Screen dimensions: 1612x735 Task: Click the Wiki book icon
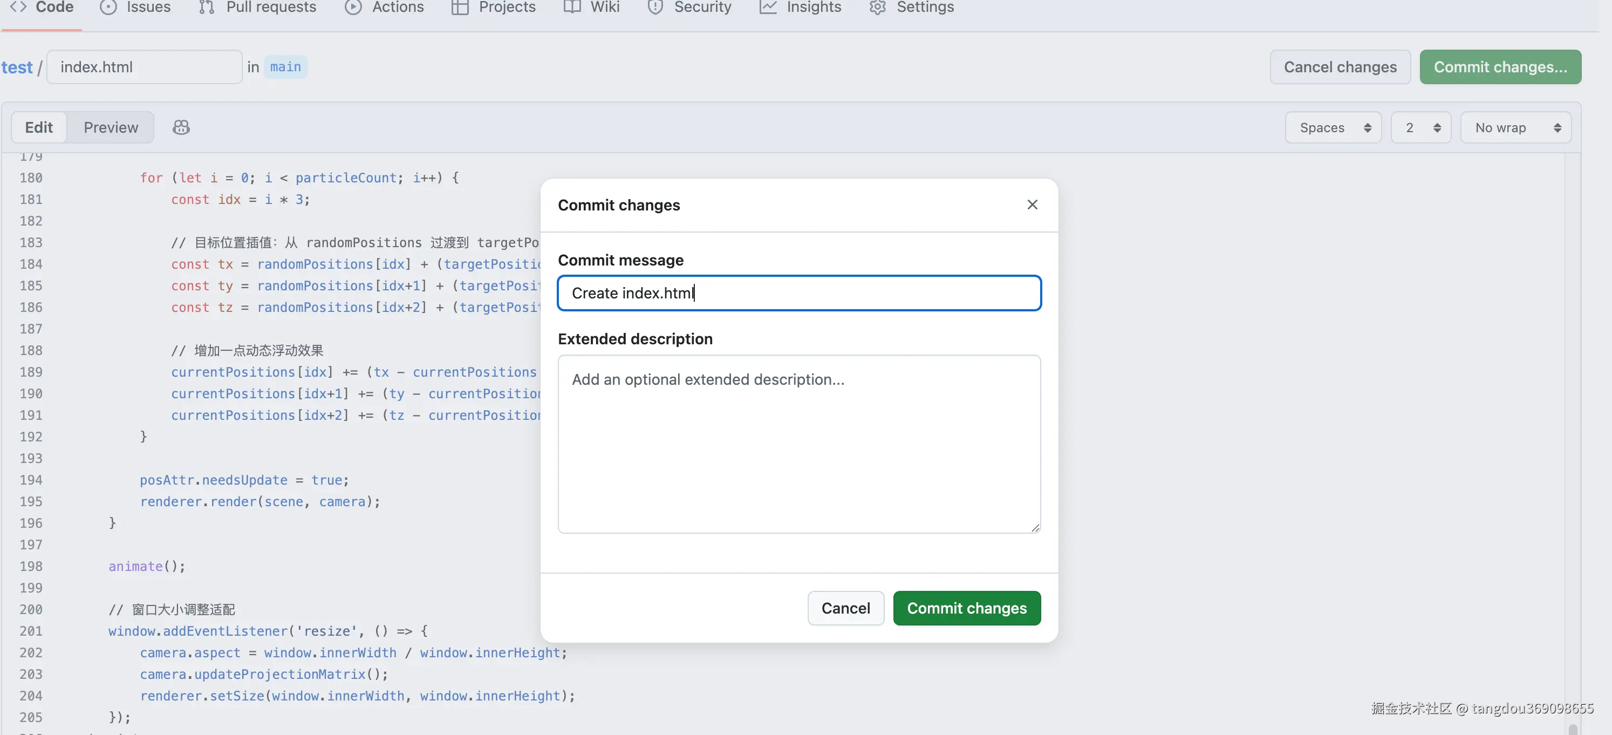[x=571, y=7]
